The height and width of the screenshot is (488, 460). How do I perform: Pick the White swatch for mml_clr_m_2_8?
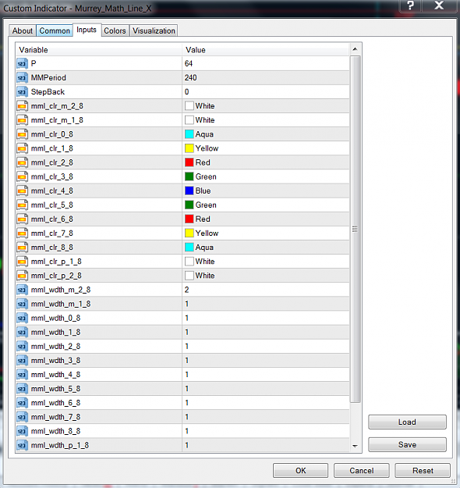point(189,106)
